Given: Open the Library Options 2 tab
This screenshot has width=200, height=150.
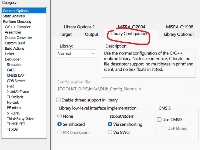Looking at the screenshot, I should pos(79,27).
